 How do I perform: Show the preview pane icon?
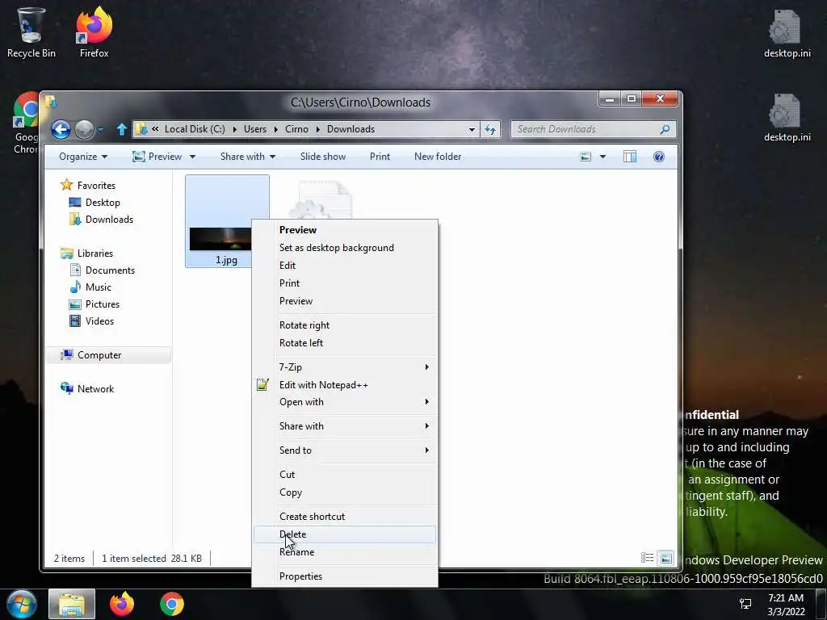pyautogui.click(x=630, y=157)
